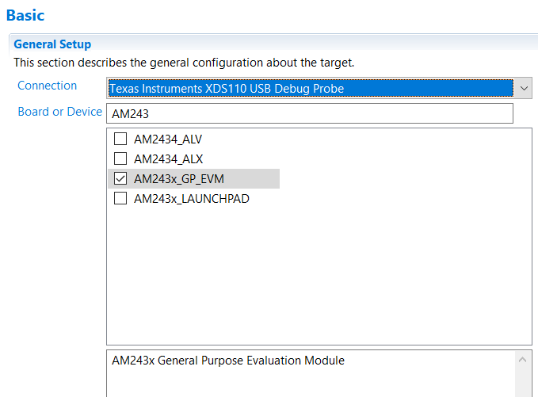Click the description box scrollbar track
538x397 pixels.
click(524, 380)
